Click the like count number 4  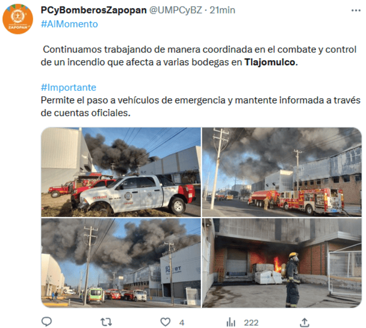[x=182, y=323]
